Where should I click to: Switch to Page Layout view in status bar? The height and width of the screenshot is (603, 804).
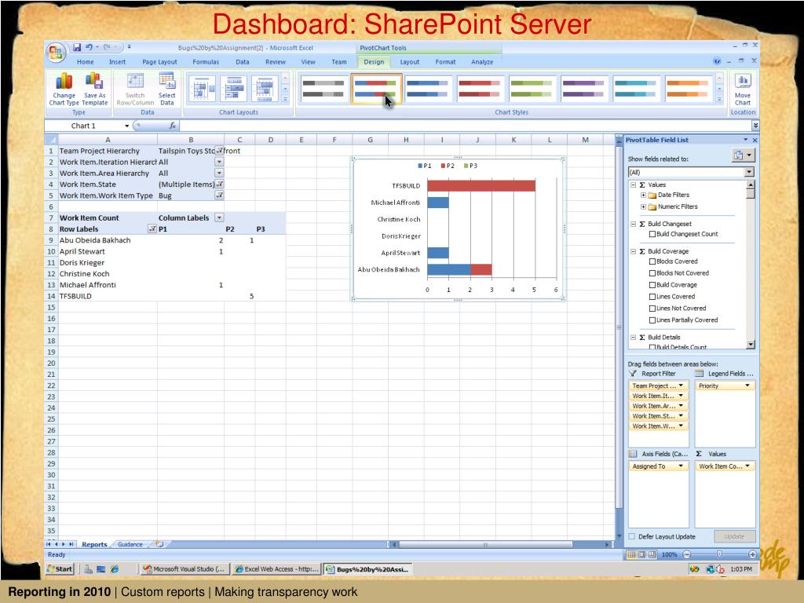click(641, 554)
